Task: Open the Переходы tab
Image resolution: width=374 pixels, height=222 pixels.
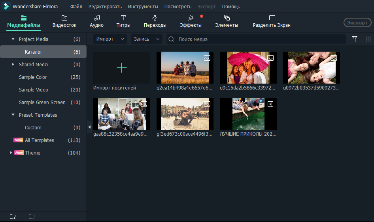Action: (x=155, y=22)
